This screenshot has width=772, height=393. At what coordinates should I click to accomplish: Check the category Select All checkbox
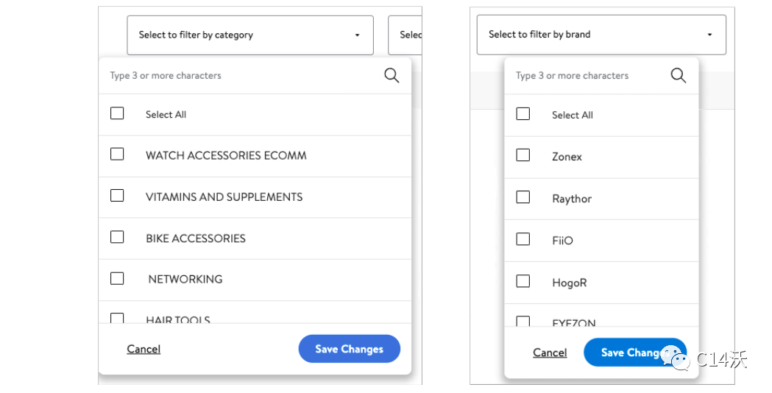coord(117,113)
